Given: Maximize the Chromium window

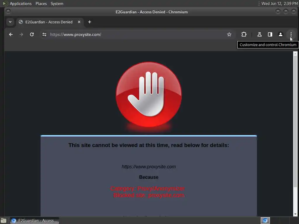Looking at the screenshot, I should [x=286, y=12].
